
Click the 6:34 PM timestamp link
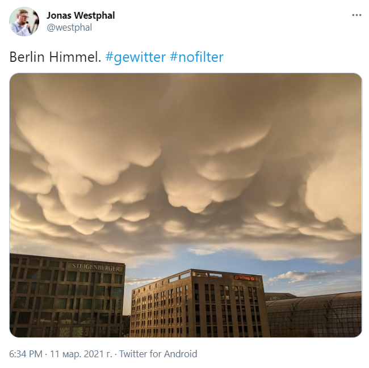26,354
